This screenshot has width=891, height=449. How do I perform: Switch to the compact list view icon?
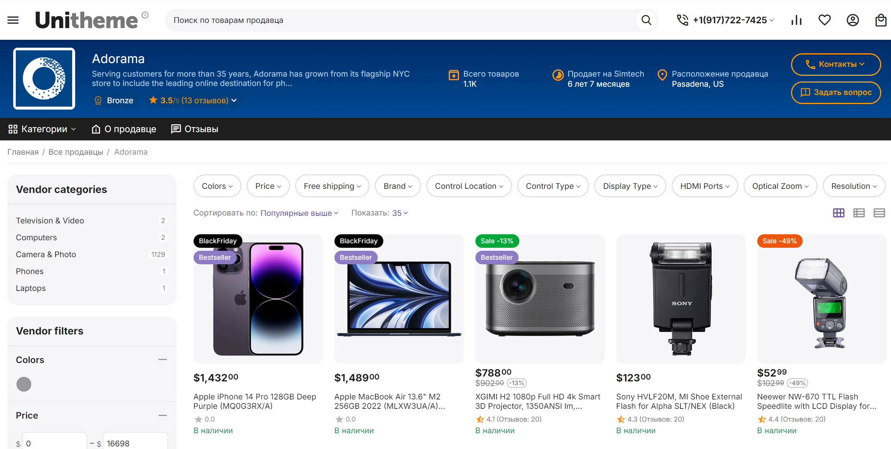[879, 213]
